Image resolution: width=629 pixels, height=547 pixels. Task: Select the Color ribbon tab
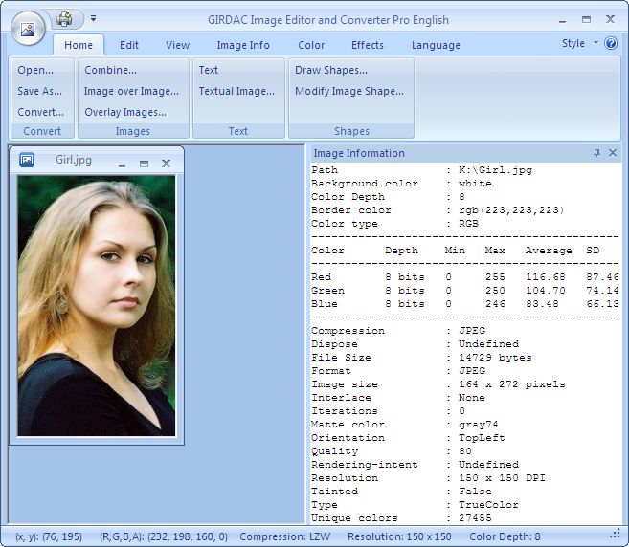311,45
